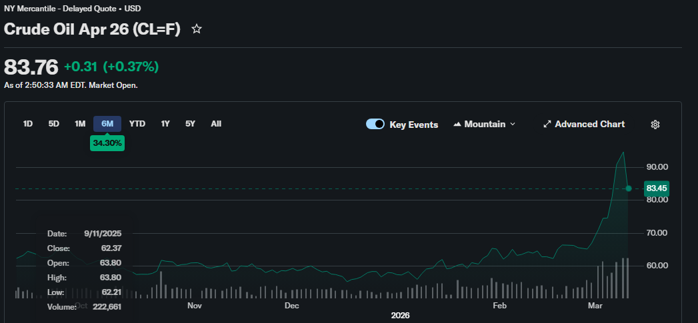Image resolution: width=698 pixels, height=323 pixels.
Task: Click the 80.00 axis label
Action: (x=657, y=200)
